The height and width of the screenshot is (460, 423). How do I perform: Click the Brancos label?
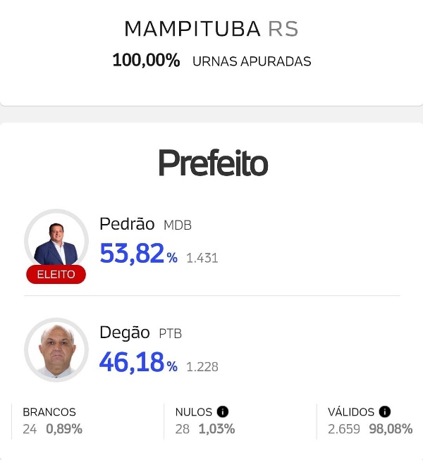coord(49,412)
